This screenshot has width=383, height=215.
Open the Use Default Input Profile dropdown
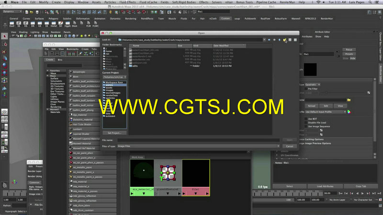326,112
